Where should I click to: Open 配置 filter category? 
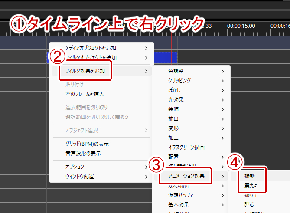pos(191,157)
